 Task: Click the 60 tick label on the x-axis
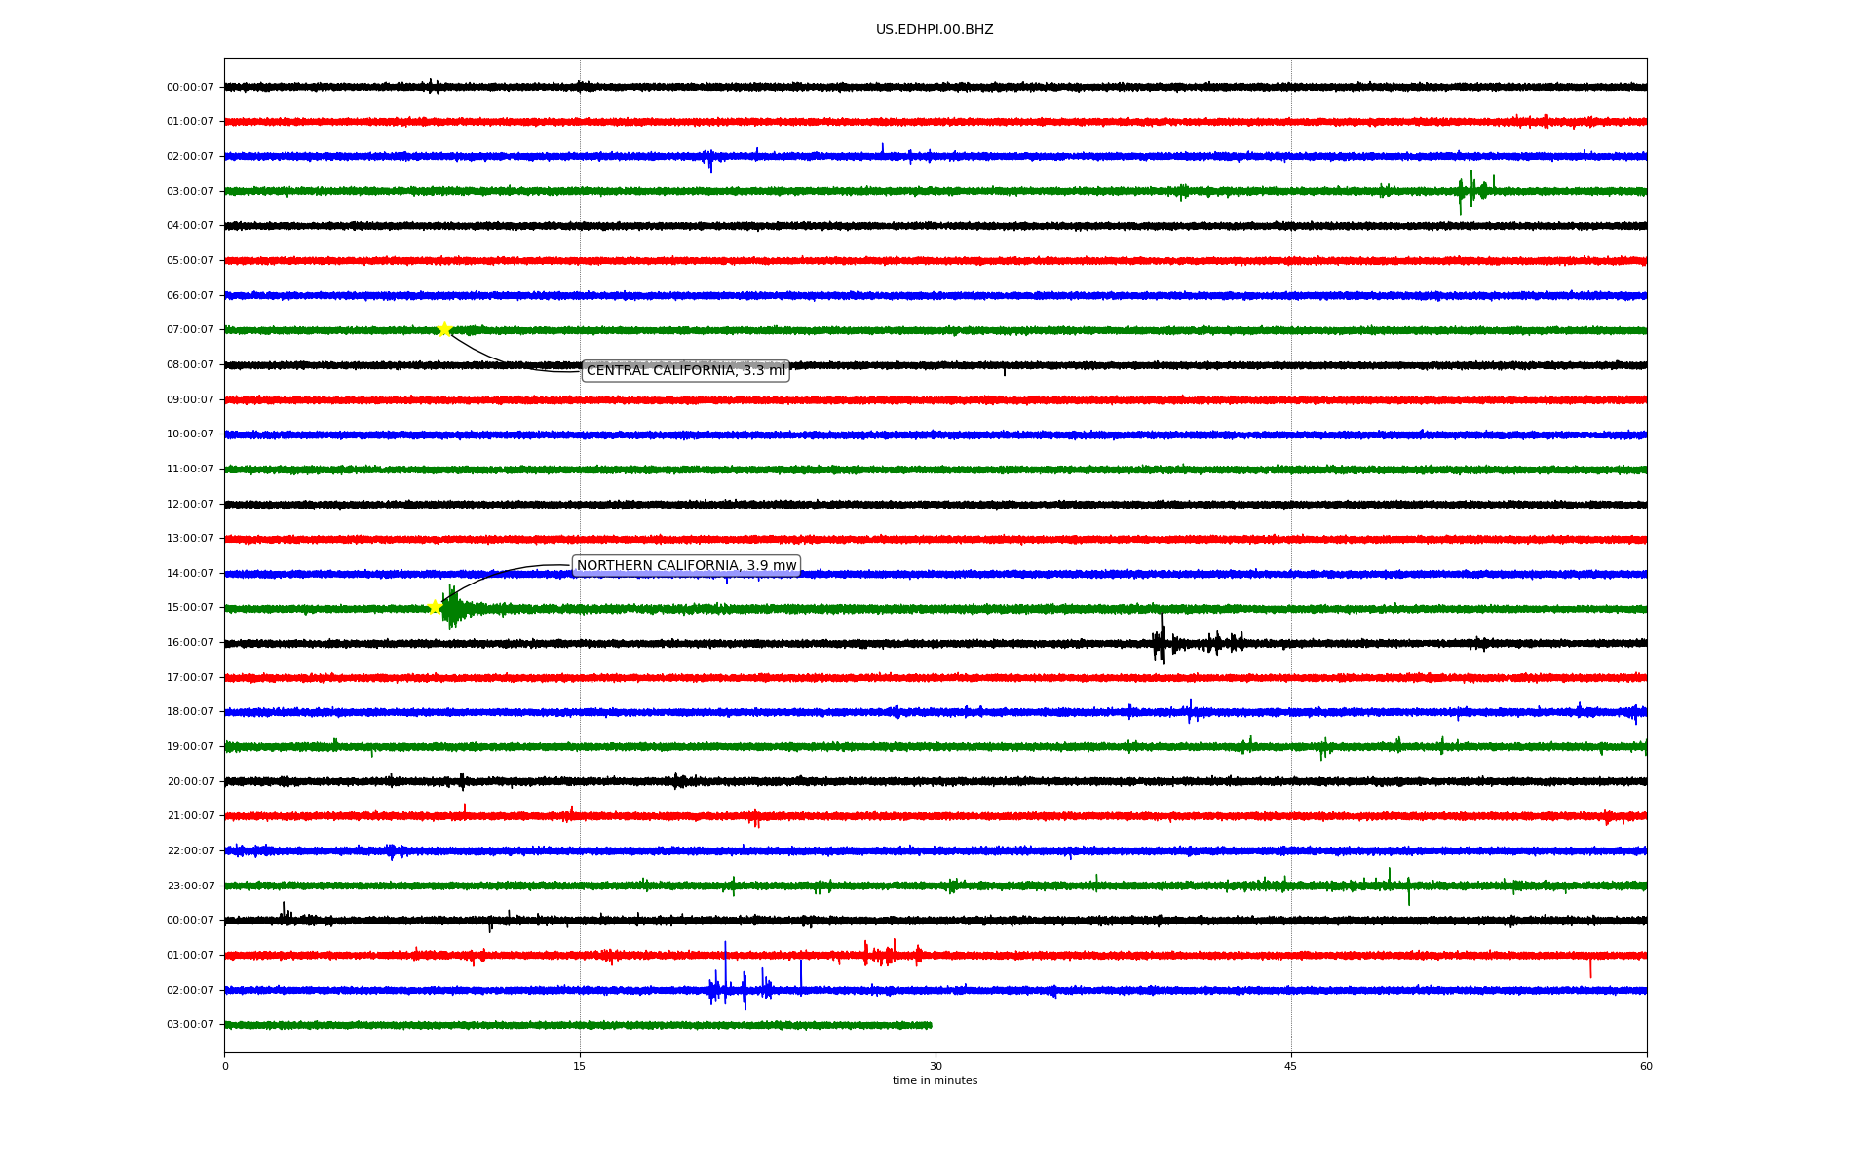1646,1066
